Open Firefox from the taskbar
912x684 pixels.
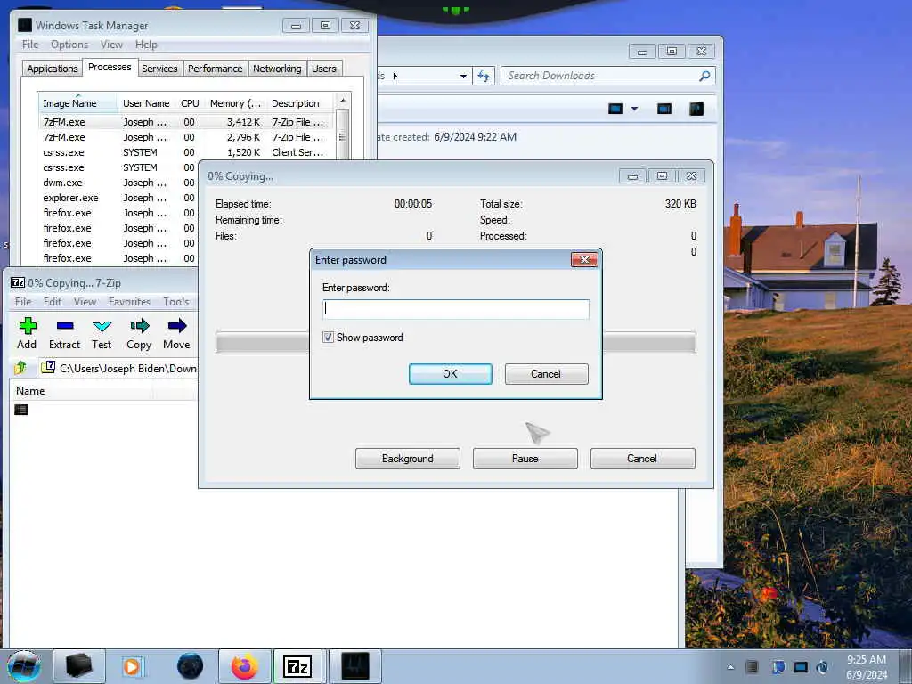(x=245, y=666)
